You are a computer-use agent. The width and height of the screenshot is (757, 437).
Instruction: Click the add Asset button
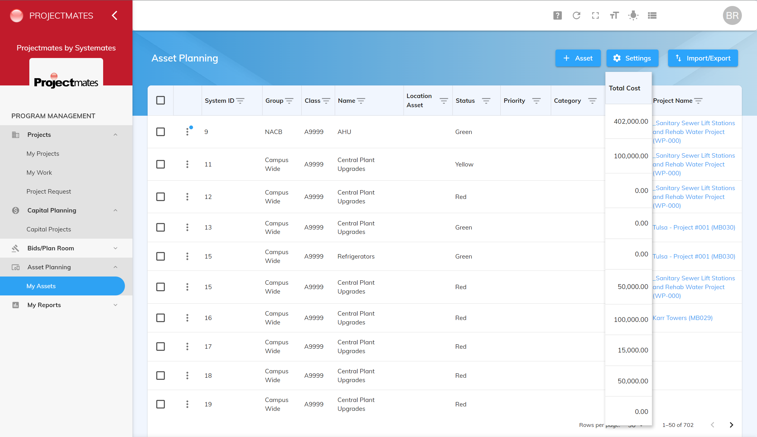578,58
